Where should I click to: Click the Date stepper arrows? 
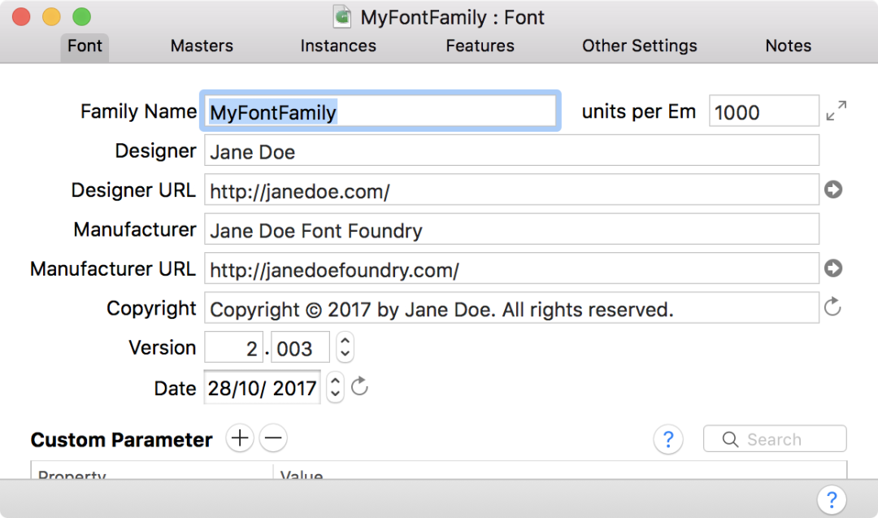point(334,387)
